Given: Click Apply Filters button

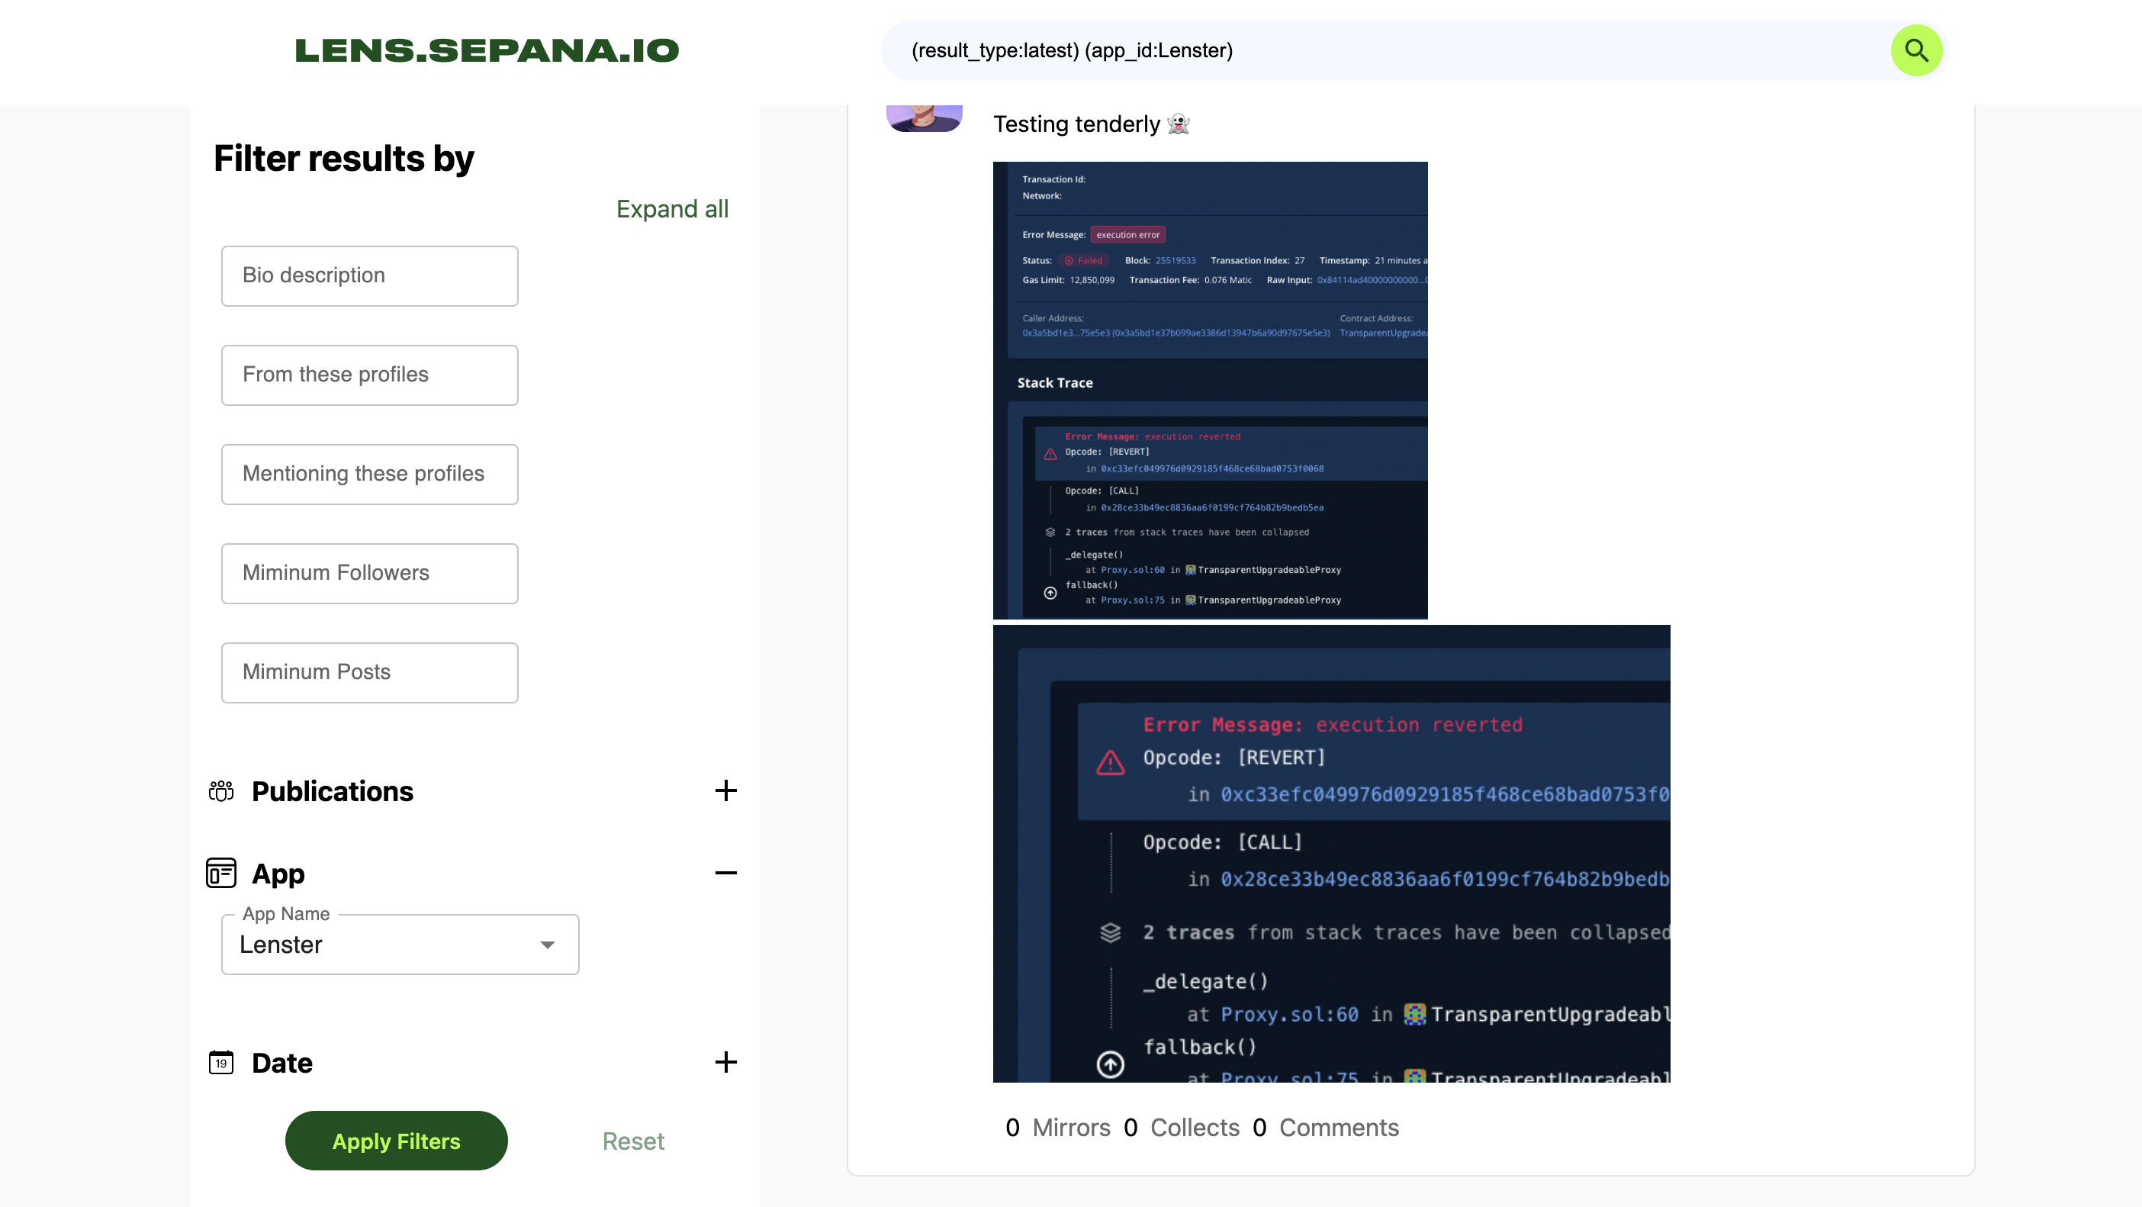Looking at the screenshot, I should point(396,1141).
